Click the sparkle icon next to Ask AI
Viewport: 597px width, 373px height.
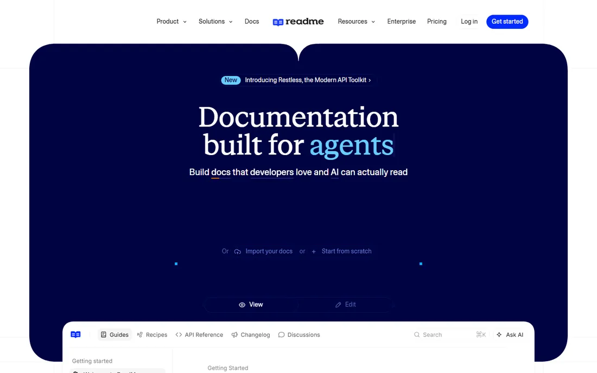click(499, 335)
